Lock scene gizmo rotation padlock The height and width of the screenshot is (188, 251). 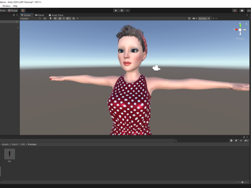246,23
